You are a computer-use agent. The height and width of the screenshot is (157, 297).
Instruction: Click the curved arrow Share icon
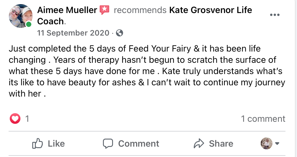point(199,144)
